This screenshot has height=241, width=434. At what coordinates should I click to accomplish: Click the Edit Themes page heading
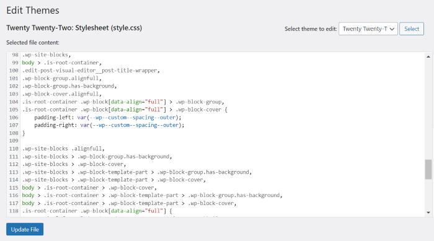click(x=33, y=11)
